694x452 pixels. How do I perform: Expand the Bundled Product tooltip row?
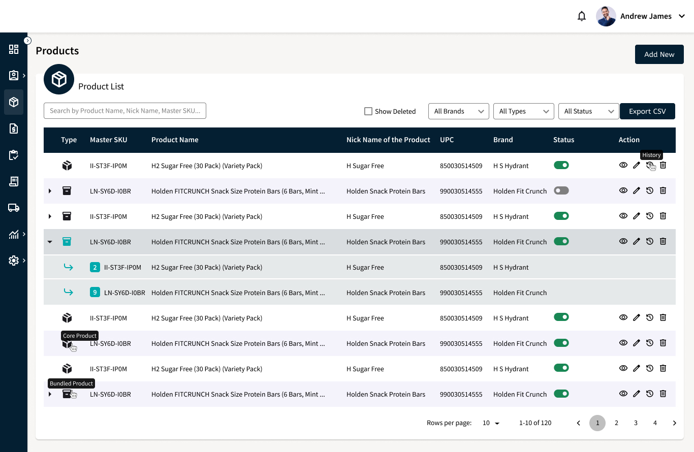[x=50, y=394]
